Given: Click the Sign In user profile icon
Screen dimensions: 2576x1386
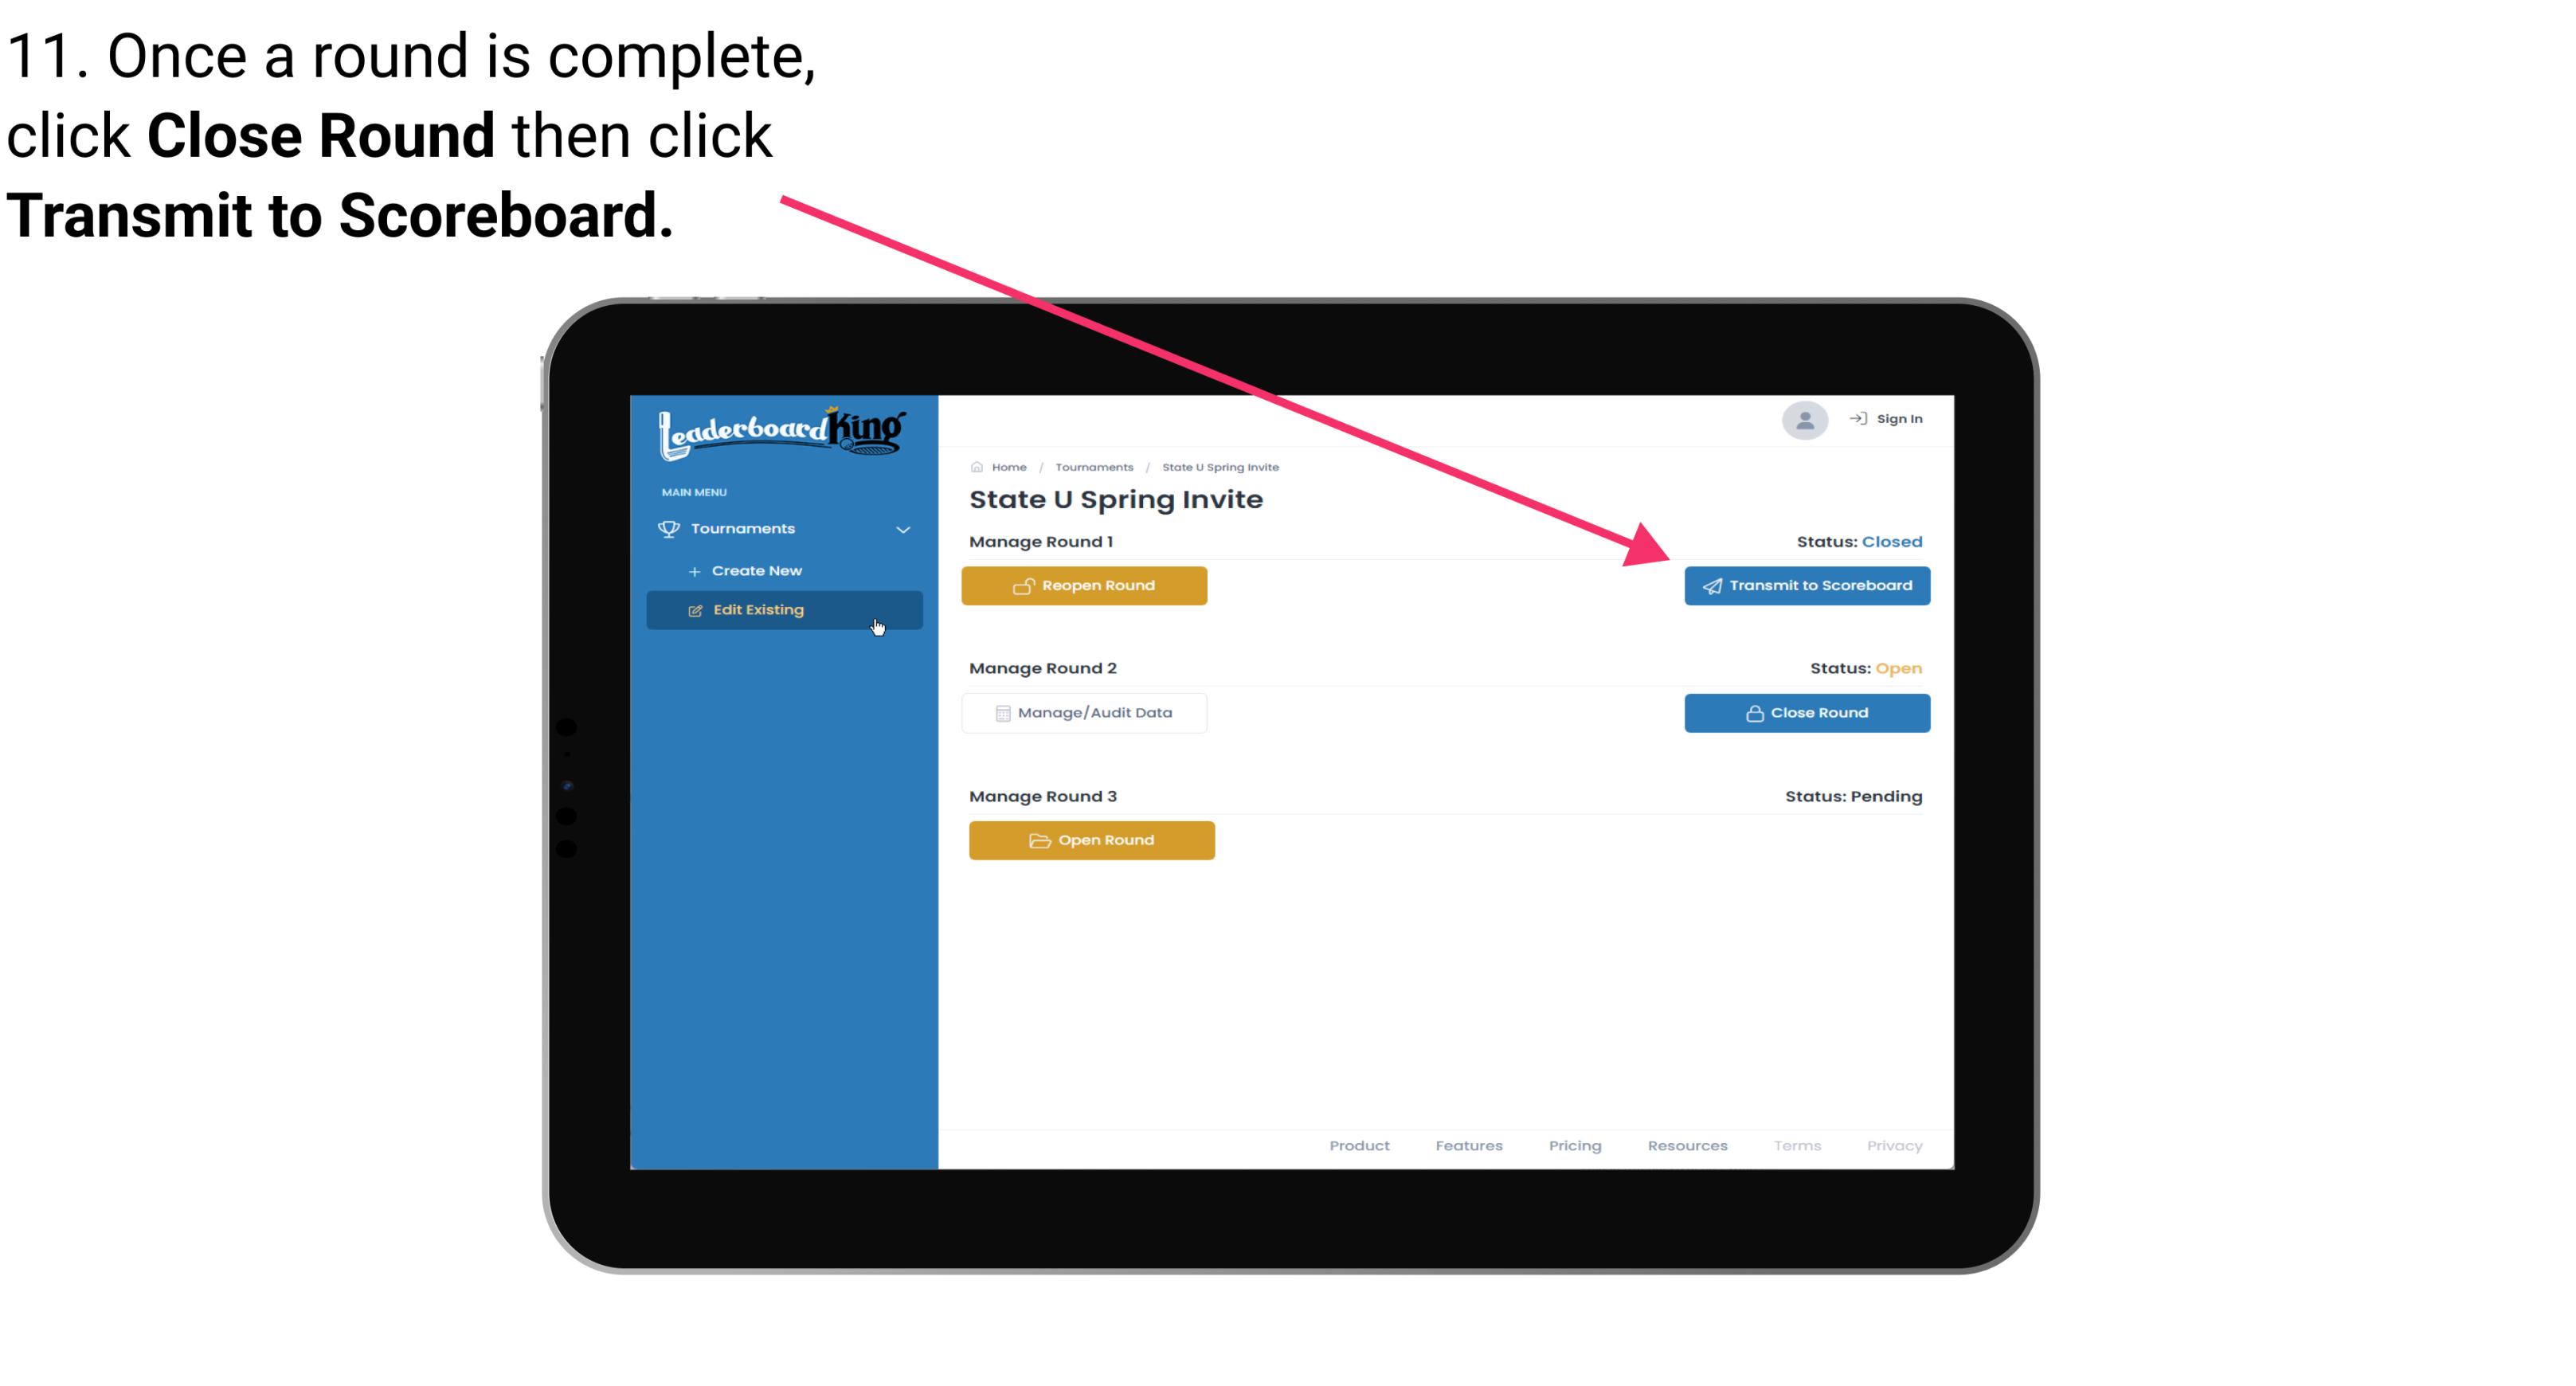Looking at the screenshot, I should click(x=1803, y=421).
